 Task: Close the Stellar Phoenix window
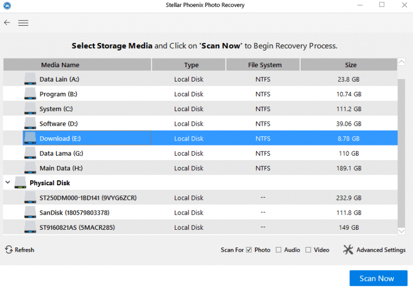[x=404, y=5]
